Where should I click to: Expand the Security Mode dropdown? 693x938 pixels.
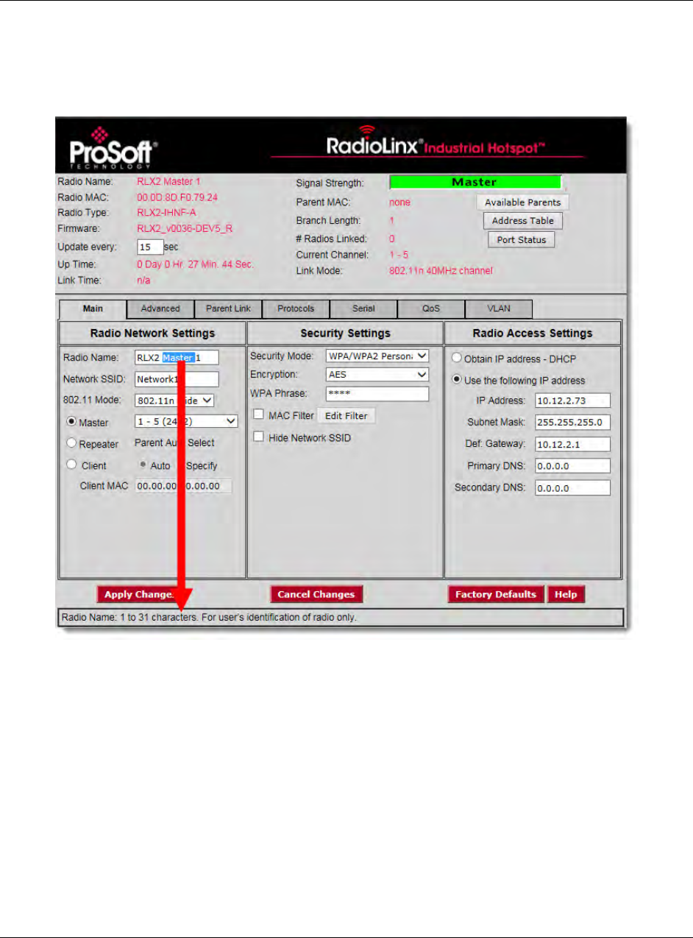point(377,356)
